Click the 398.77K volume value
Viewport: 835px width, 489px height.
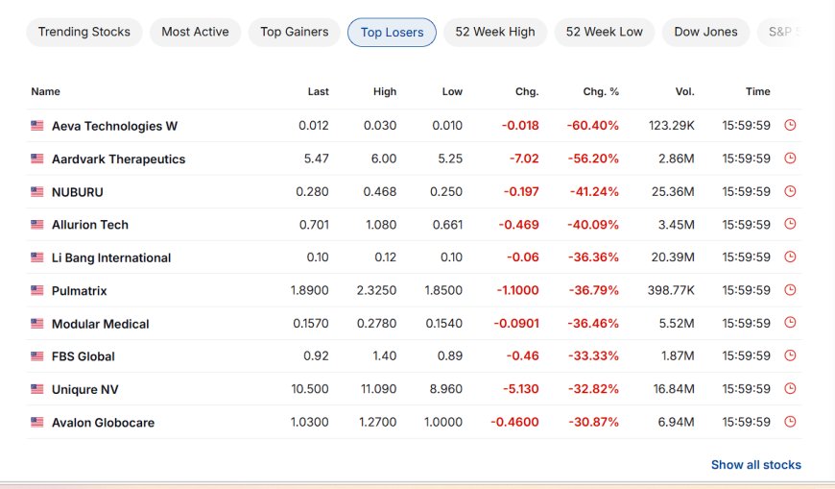coord(671,291)
